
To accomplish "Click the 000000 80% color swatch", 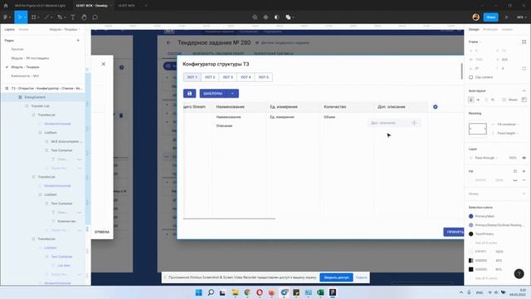I will 470,269.
